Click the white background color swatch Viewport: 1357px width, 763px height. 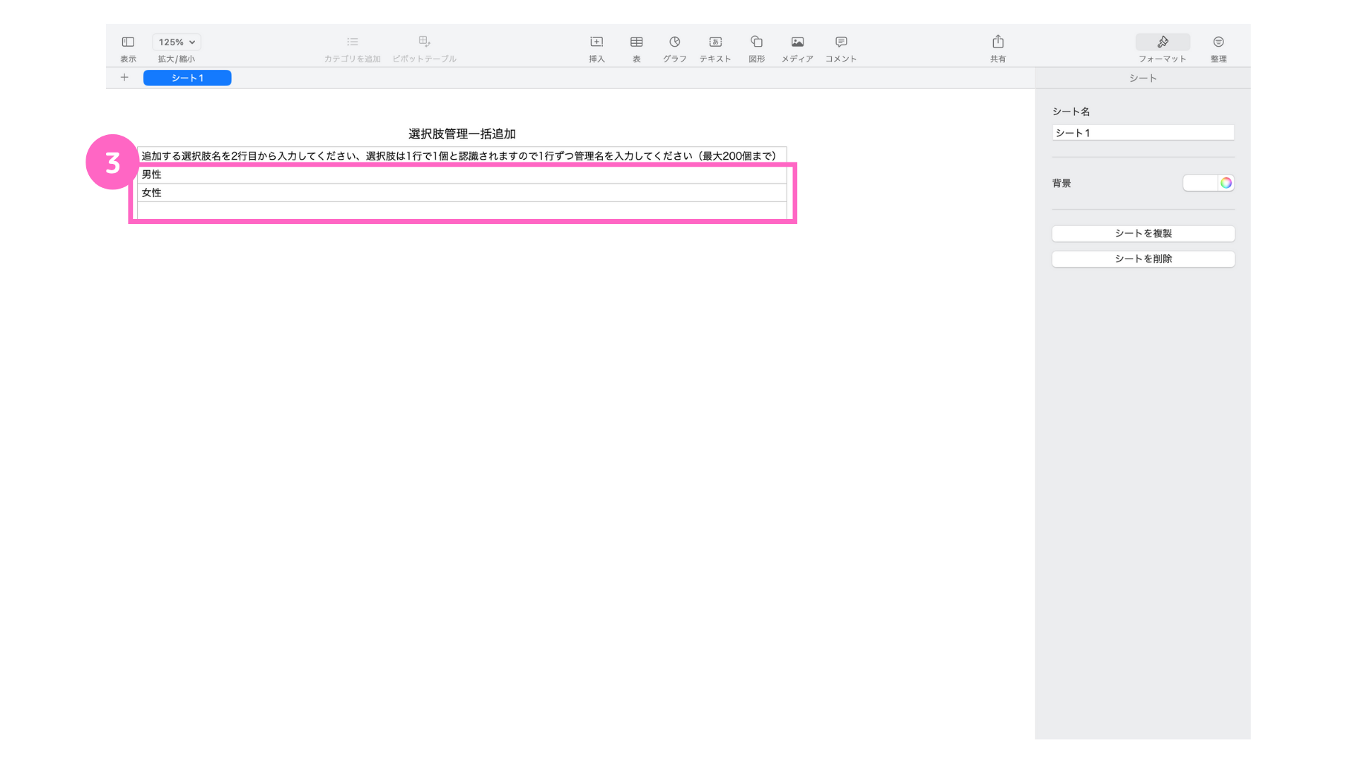tap(1200, 183)
